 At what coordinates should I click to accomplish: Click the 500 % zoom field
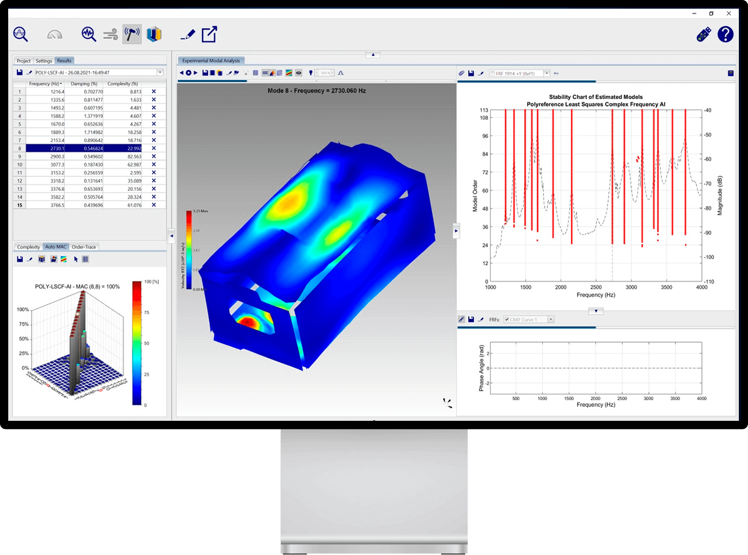coord(325,73)
